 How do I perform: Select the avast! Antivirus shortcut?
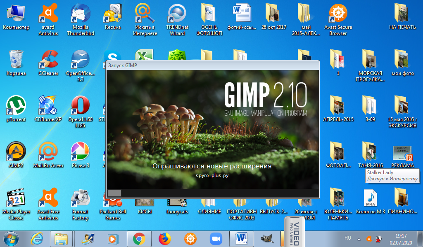[48, 19]
